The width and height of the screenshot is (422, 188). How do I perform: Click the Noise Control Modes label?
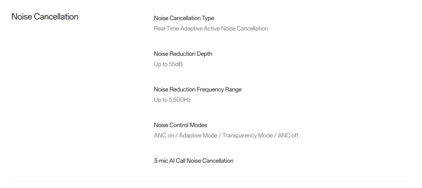180,125
